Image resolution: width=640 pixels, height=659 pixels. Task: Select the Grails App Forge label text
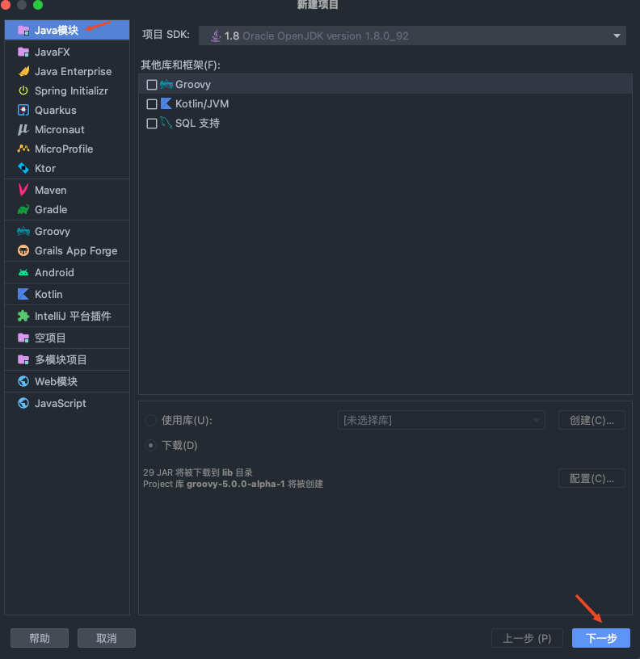coord(76,251)
